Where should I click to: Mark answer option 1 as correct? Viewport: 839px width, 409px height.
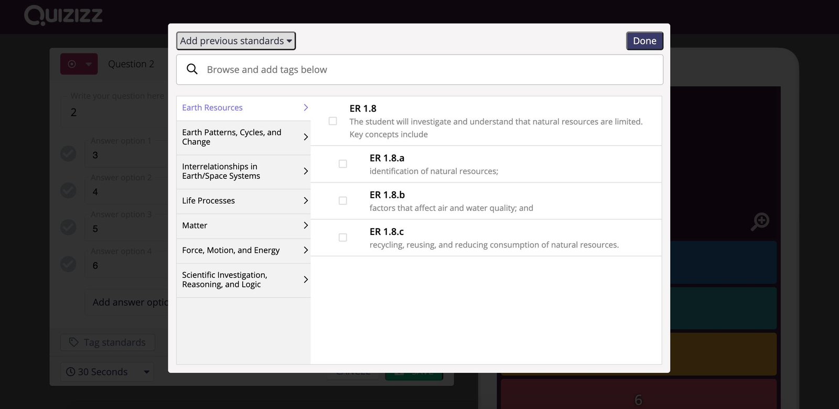pyautogui.click(x=68, y=154)
